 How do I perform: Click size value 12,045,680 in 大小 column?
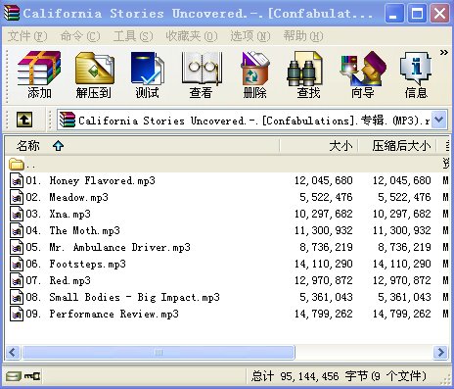324,180
